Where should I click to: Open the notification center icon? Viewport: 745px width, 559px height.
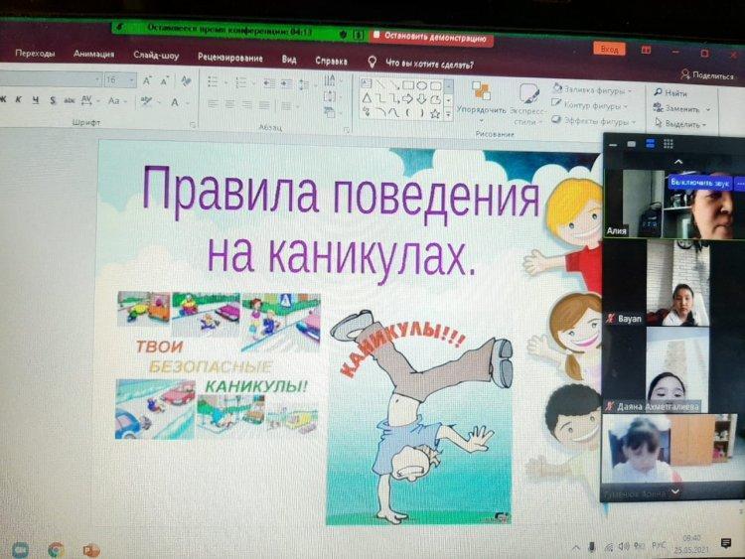click(726, 543)
